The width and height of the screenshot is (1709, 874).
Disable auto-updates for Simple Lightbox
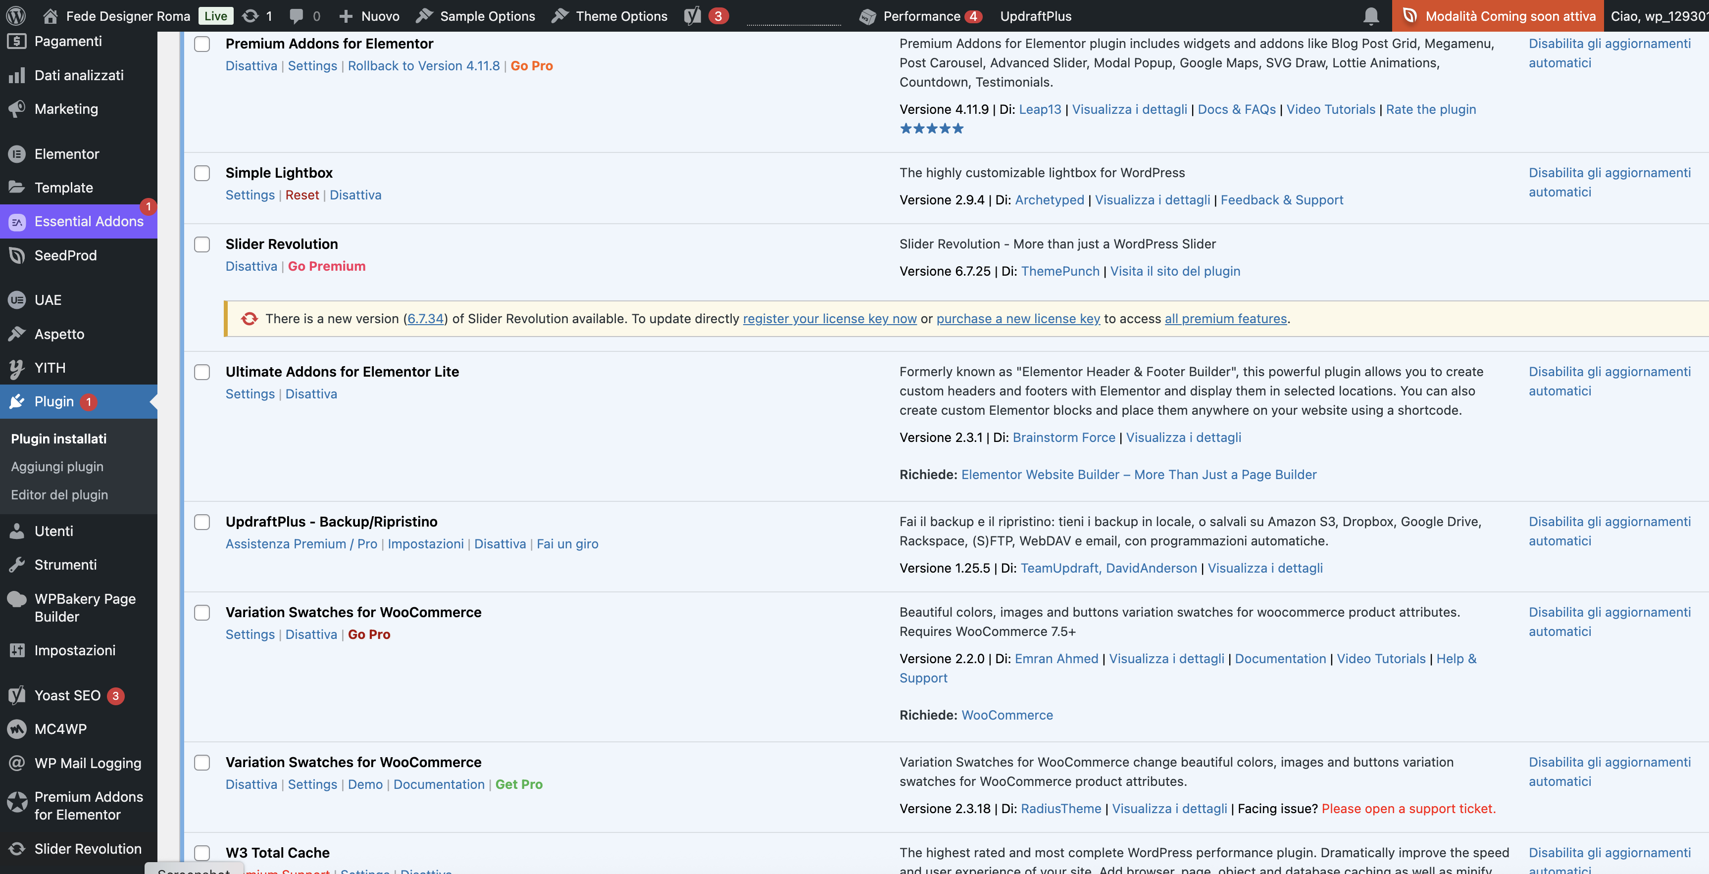pos(1609,182)
